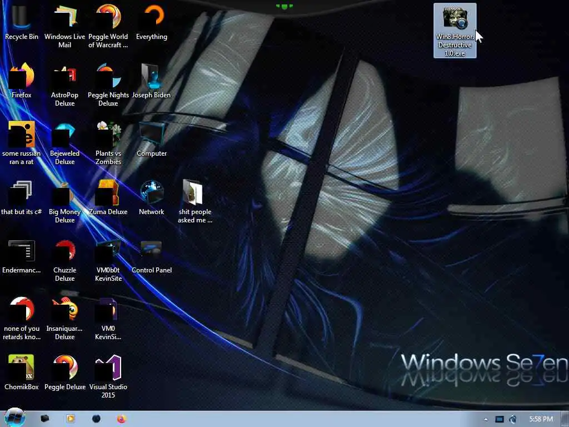
Task: Select 'some russian ran a rat' icon
Action: tap(22, 143)
